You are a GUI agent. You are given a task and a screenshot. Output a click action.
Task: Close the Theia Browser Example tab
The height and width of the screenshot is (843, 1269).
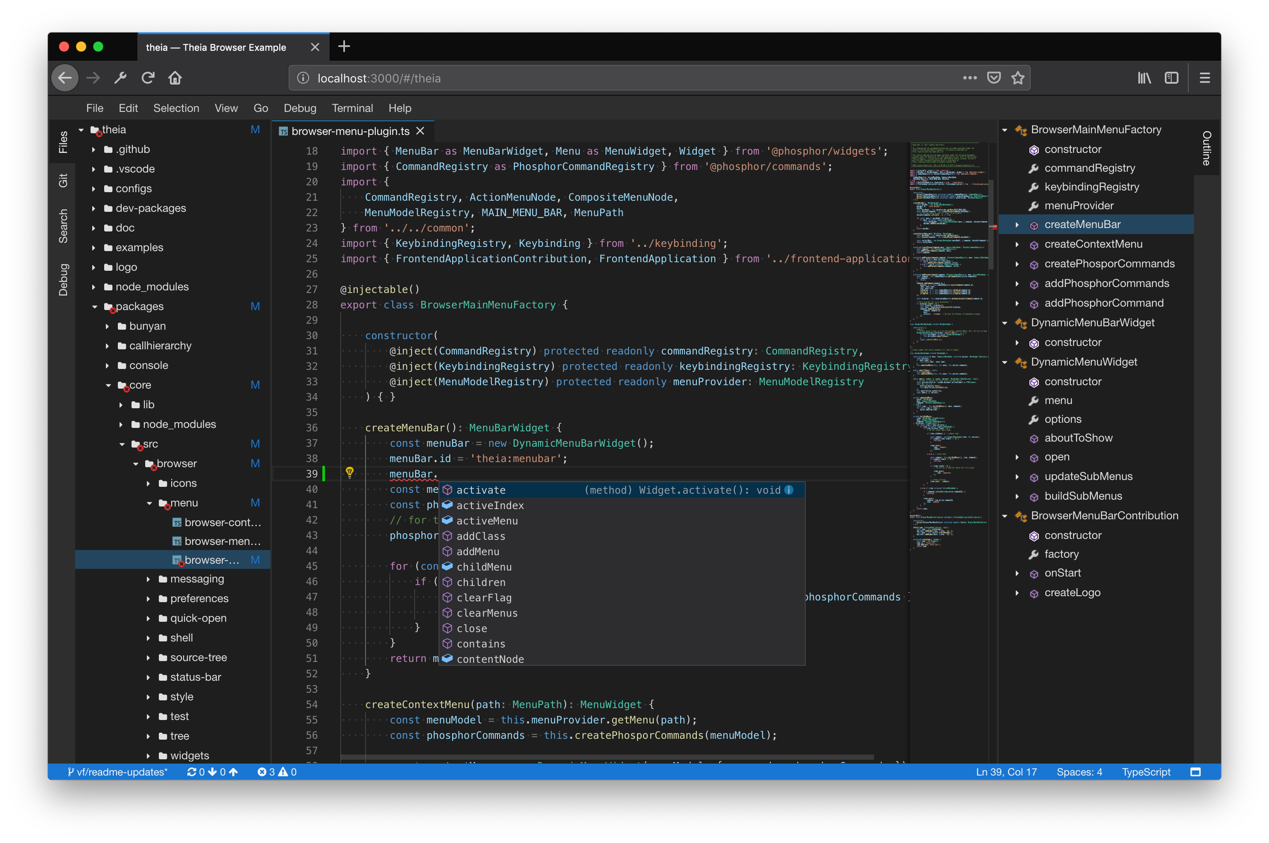click(x=315, y=47)
